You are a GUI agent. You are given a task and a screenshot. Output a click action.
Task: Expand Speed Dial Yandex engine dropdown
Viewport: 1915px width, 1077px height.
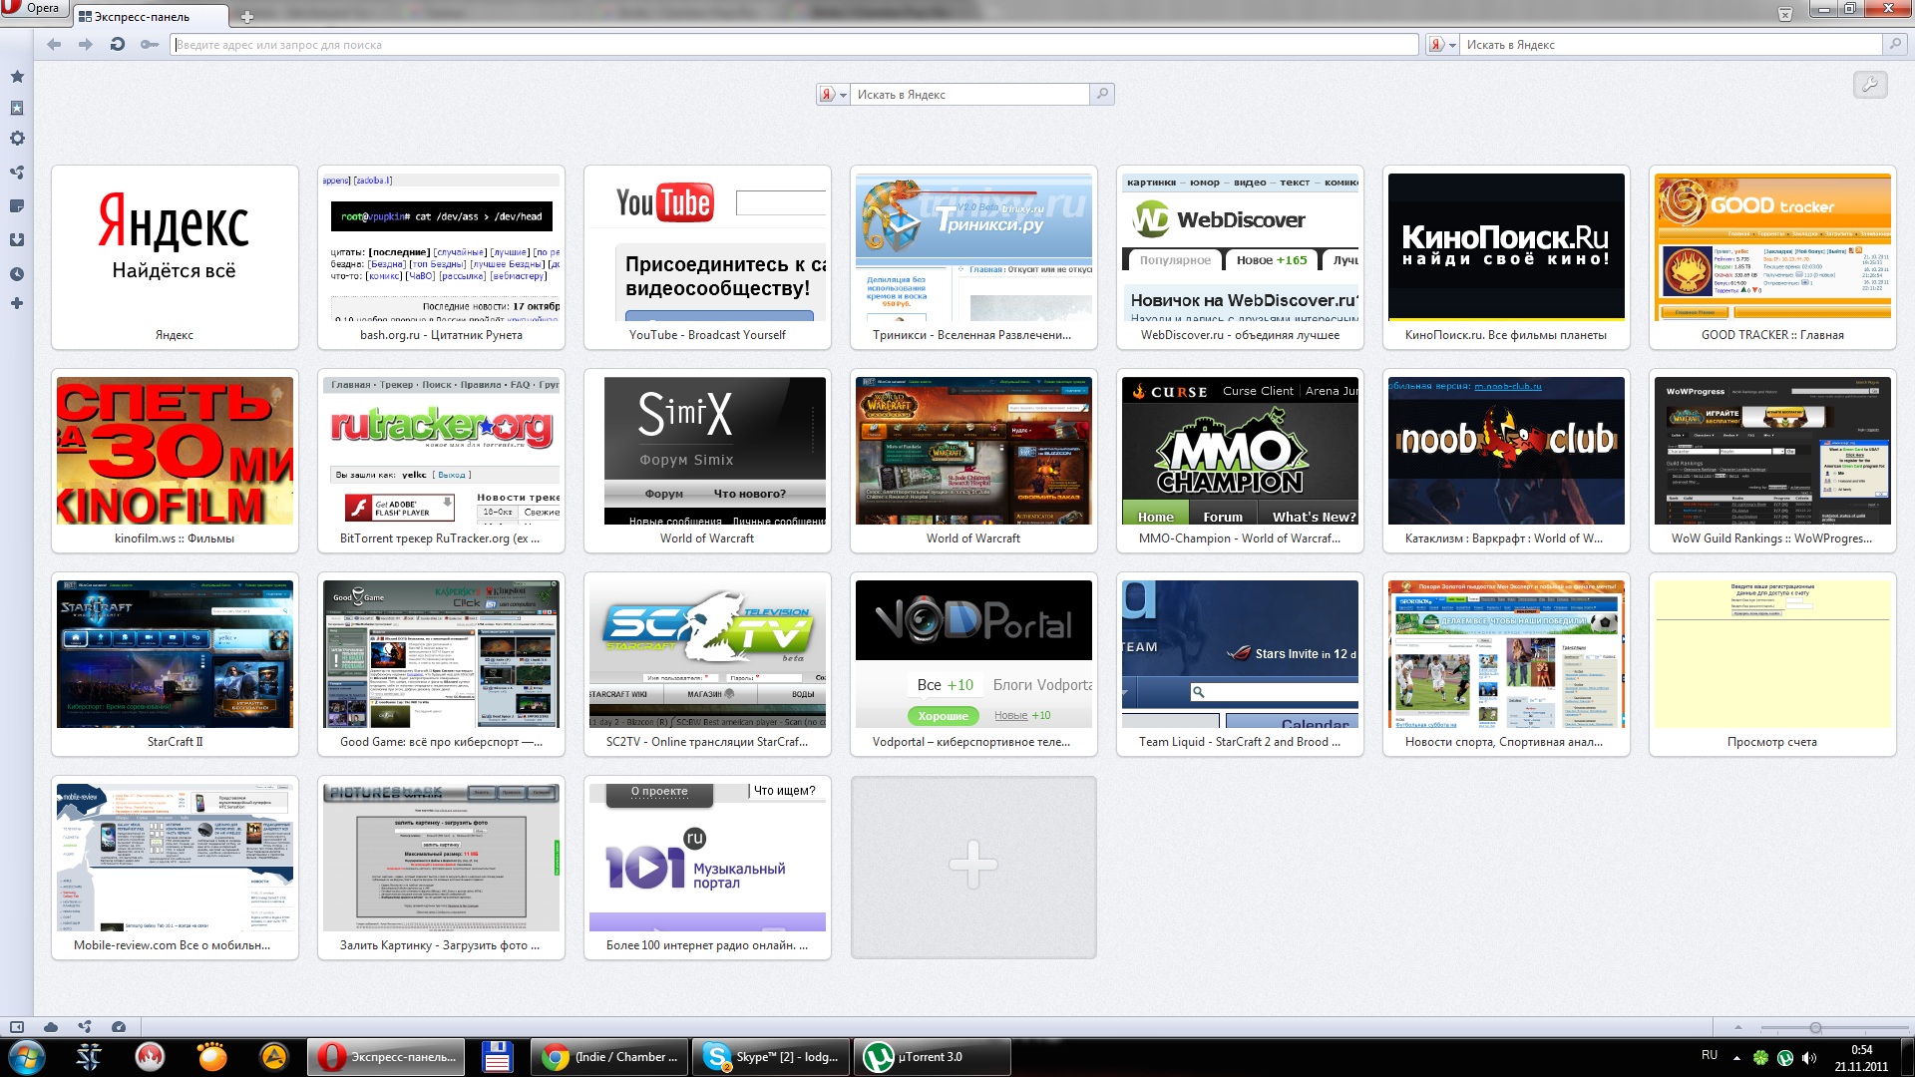click(x=833, y=95)
